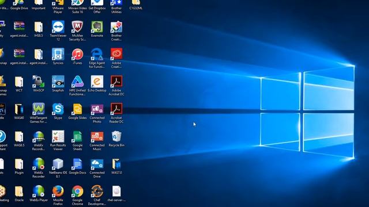369x207 pixels.
Task: Select the Get Dropbox Offer icon
Action: (97, 2)
